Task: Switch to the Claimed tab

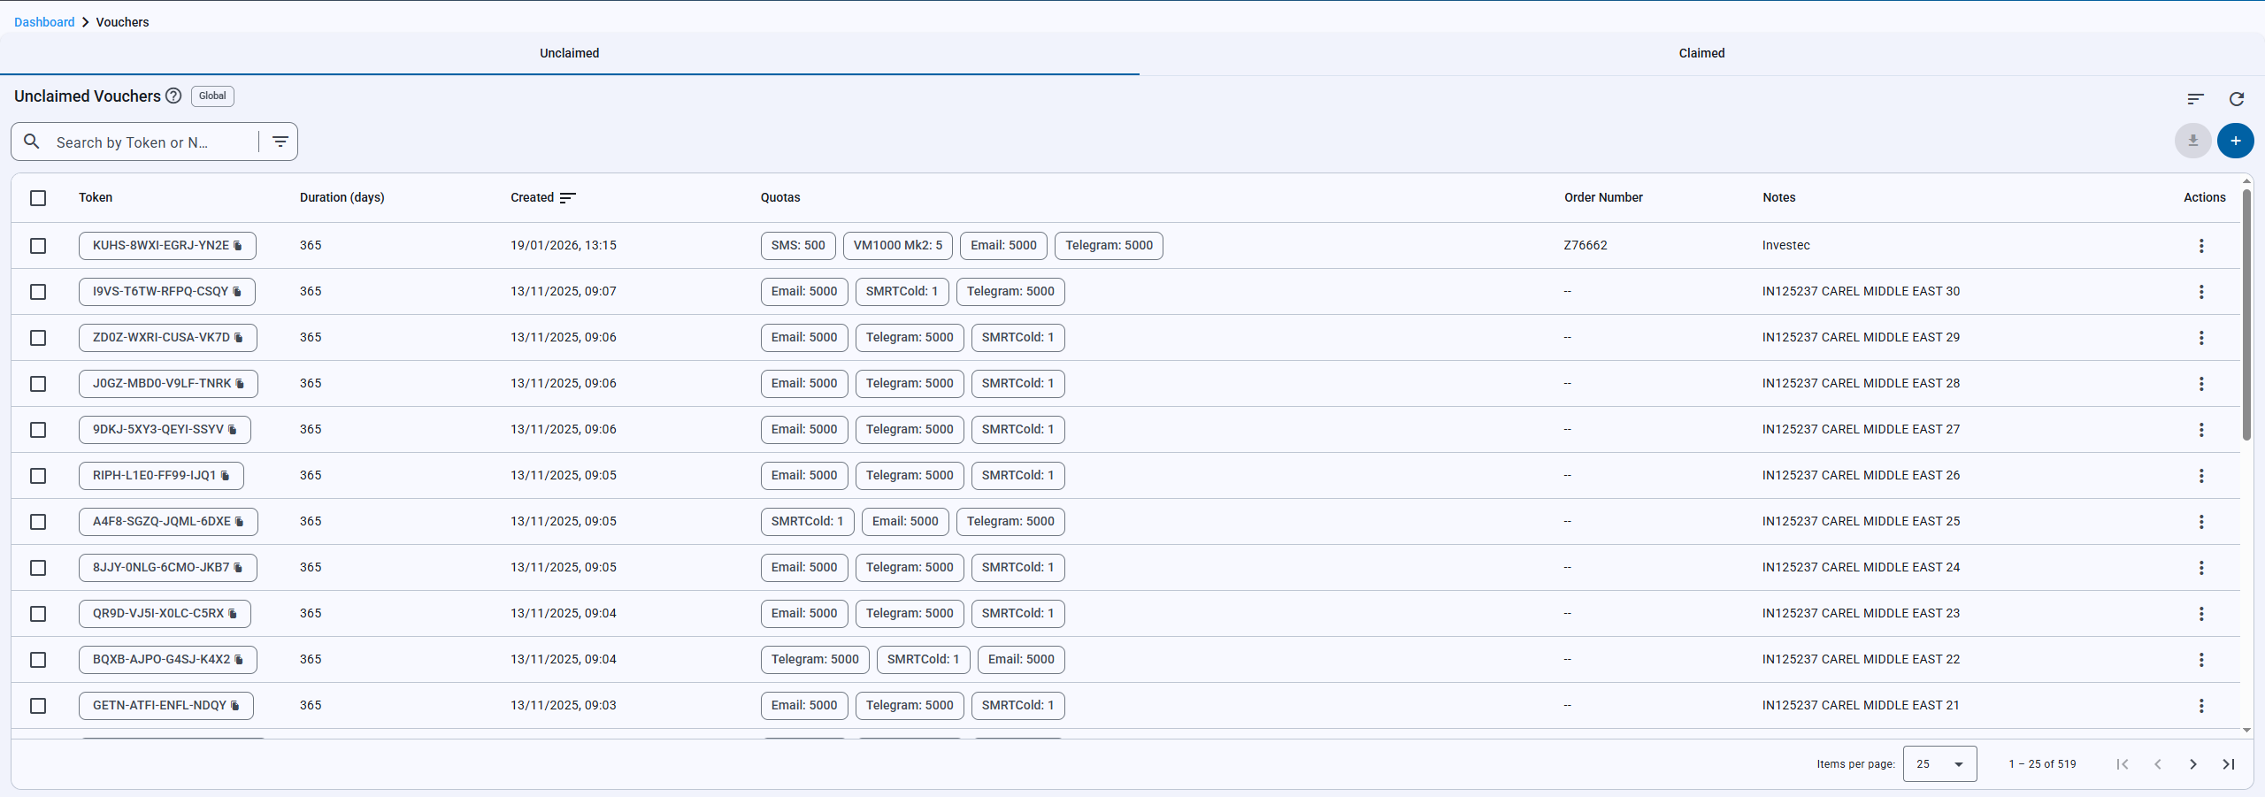Action: (1701, 53)
